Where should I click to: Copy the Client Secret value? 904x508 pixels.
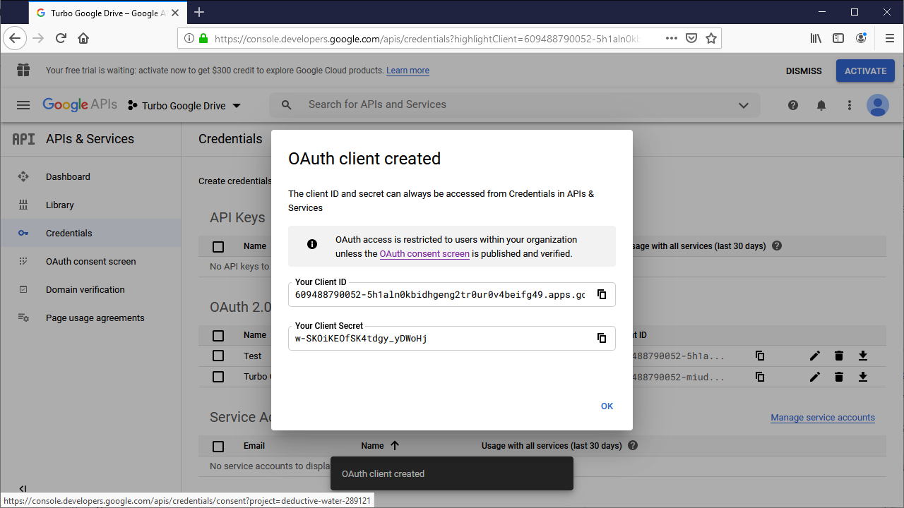point(602,338)
